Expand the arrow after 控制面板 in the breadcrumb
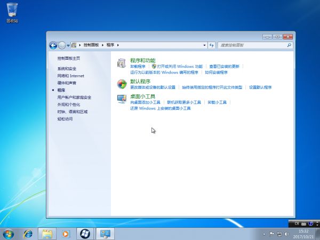This screenshot has width=320, height=240. tap(102, 45)
